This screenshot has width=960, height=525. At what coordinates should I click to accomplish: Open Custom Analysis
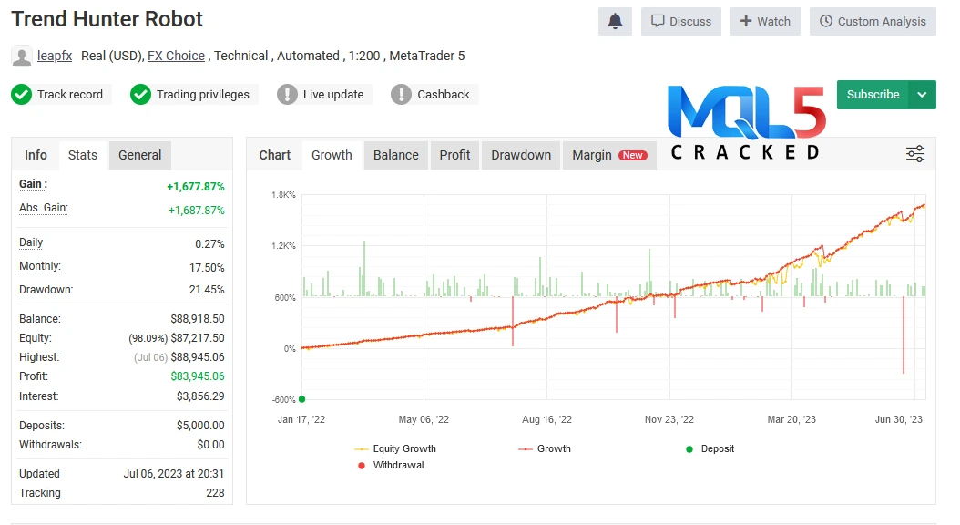pyautogui.click(x=873, y=22)
